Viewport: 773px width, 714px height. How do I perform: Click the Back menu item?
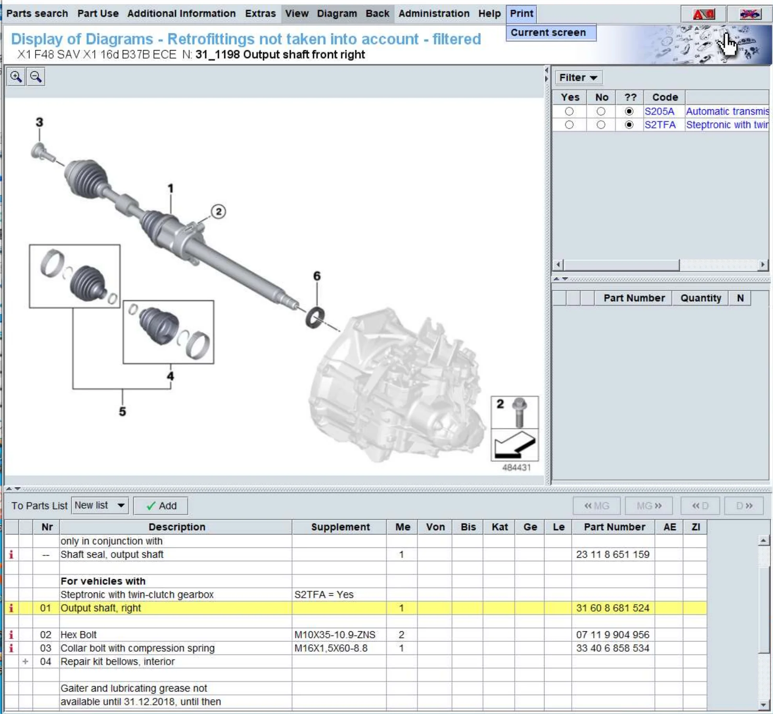377,13
